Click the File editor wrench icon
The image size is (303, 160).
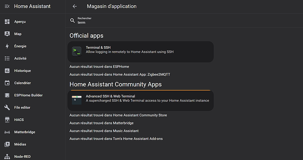click(x=7, y=107)
